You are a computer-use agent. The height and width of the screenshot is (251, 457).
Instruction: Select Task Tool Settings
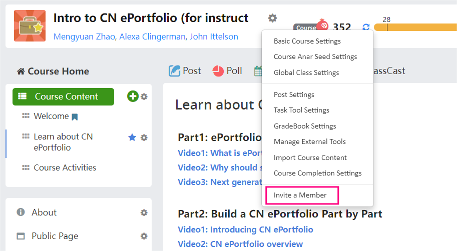tap(301, 110)
